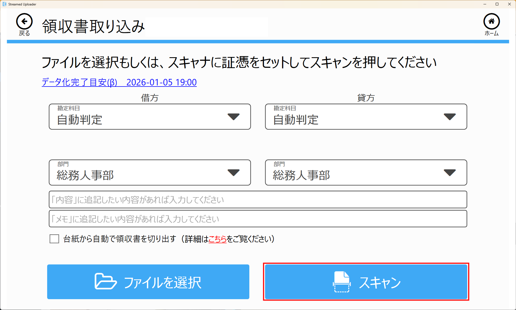Minimize the Streamed Uploader window
Image resolution: width=516 pixels, height=310 pixels.
(485, 4)
